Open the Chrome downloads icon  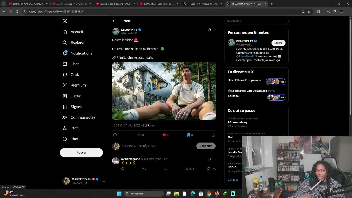pyautogui.click(x=328, y=12)
